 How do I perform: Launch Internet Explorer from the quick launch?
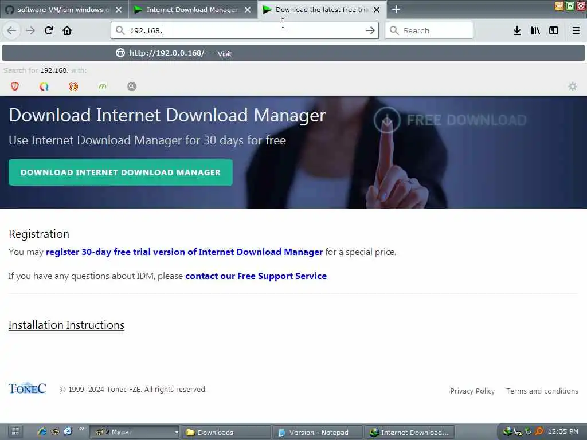click(x=42, y=431)
